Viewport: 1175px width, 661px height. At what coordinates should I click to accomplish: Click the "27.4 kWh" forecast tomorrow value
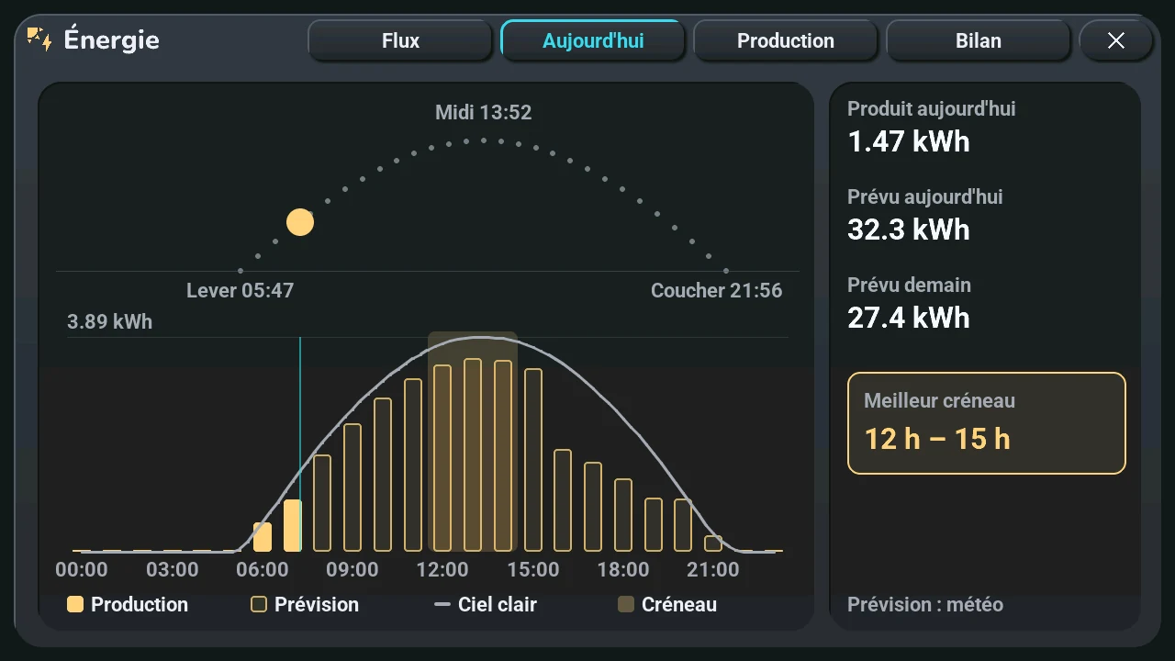909,318
